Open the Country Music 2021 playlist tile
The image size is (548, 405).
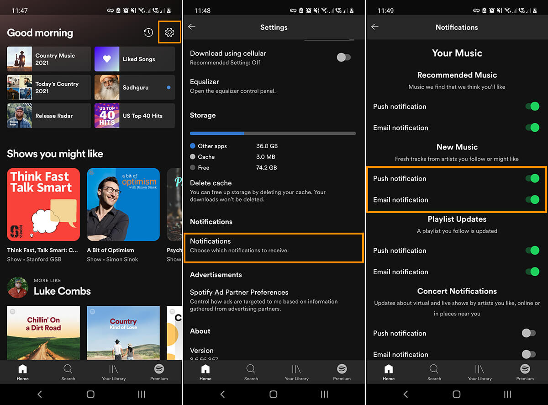(x=49, y=59)
